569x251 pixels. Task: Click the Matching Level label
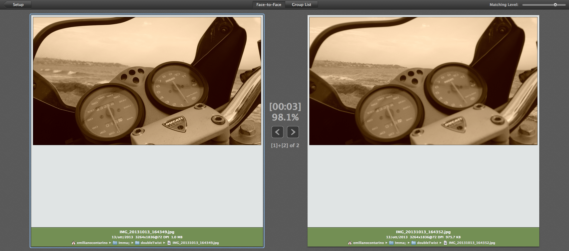(504, 5)
